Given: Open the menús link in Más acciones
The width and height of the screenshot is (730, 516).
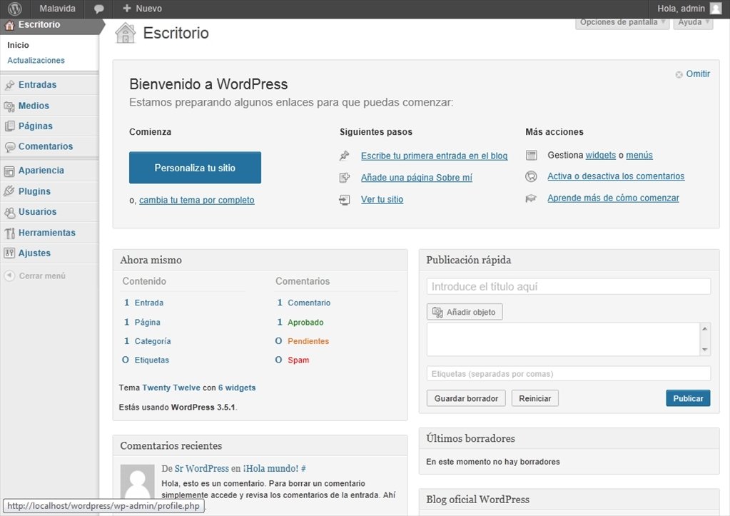Looking at the screenshot, I should (639, 156).
